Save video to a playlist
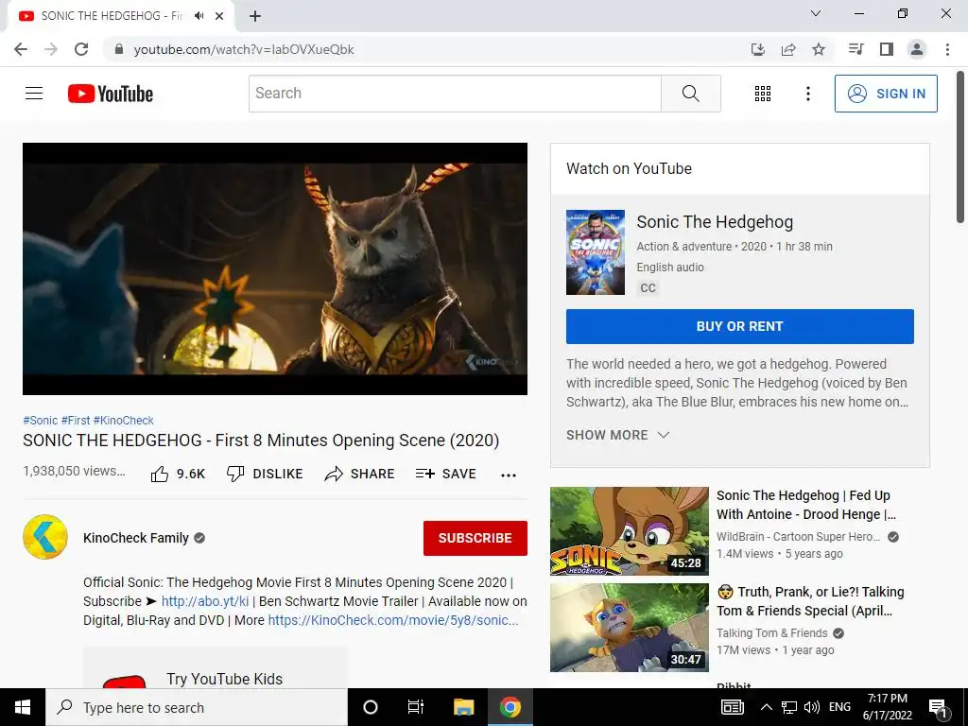The height and width of the screenshot is (726, 968). pyautogui.click(x=446, y=474)
